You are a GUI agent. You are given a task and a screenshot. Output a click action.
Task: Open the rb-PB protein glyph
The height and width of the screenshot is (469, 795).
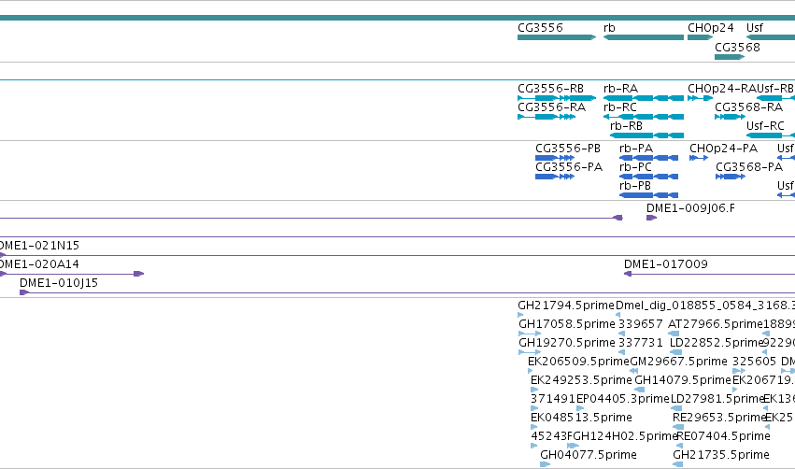coord(648,195)
